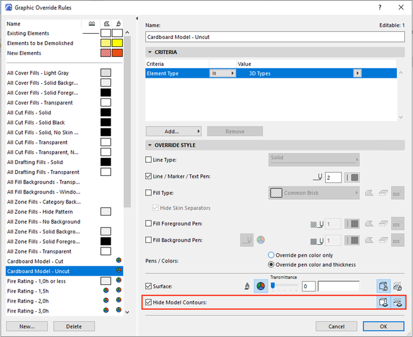
Task: Click the transparent background pen button
Action: point(247,241)
